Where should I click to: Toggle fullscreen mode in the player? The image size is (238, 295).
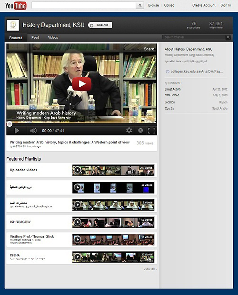(151, 131)
